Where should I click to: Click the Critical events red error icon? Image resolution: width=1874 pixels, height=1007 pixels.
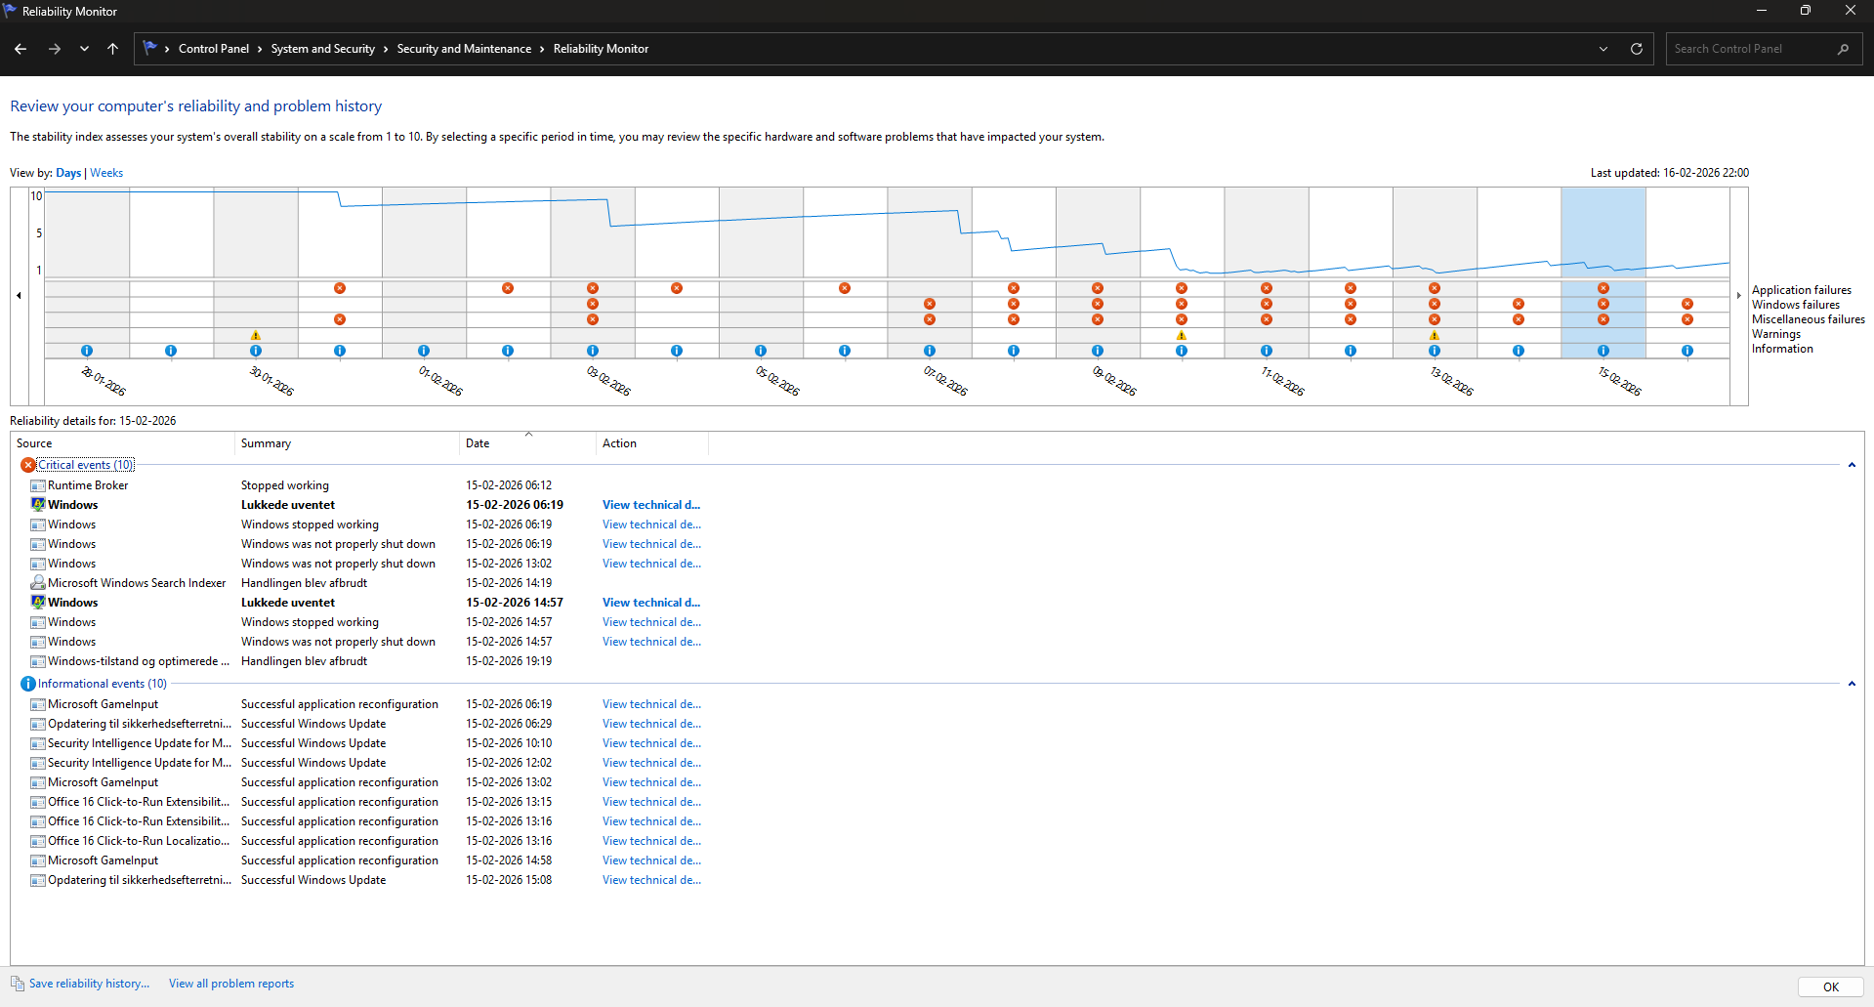click(28, 465)
